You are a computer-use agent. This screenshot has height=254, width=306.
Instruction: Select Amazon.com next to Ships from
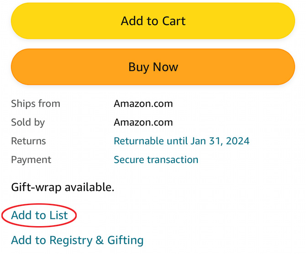143,104
